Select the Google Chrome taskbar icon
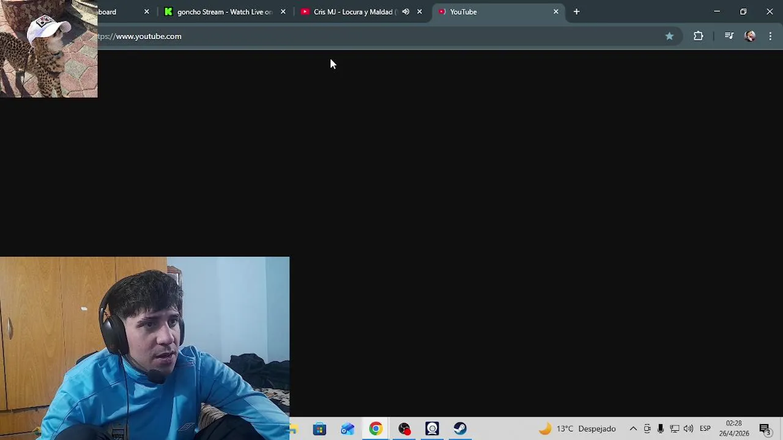Image resolution: width=783 pixels, height=440 pixels. point(376,429)
